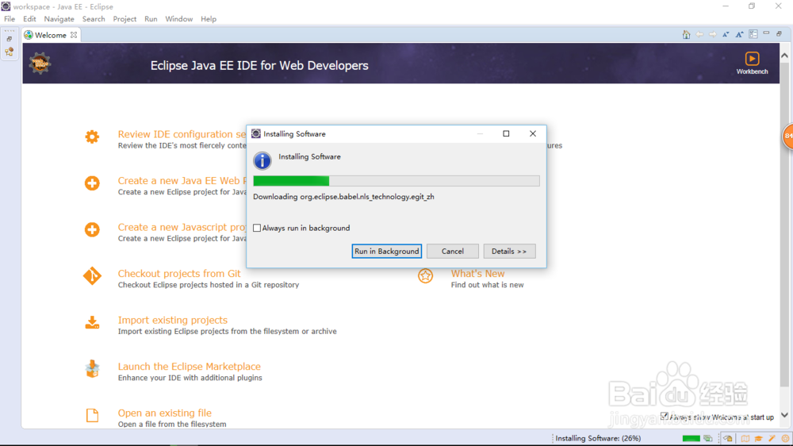
Task: Click the orange map Overview icon in status bar
Action: 745,438
